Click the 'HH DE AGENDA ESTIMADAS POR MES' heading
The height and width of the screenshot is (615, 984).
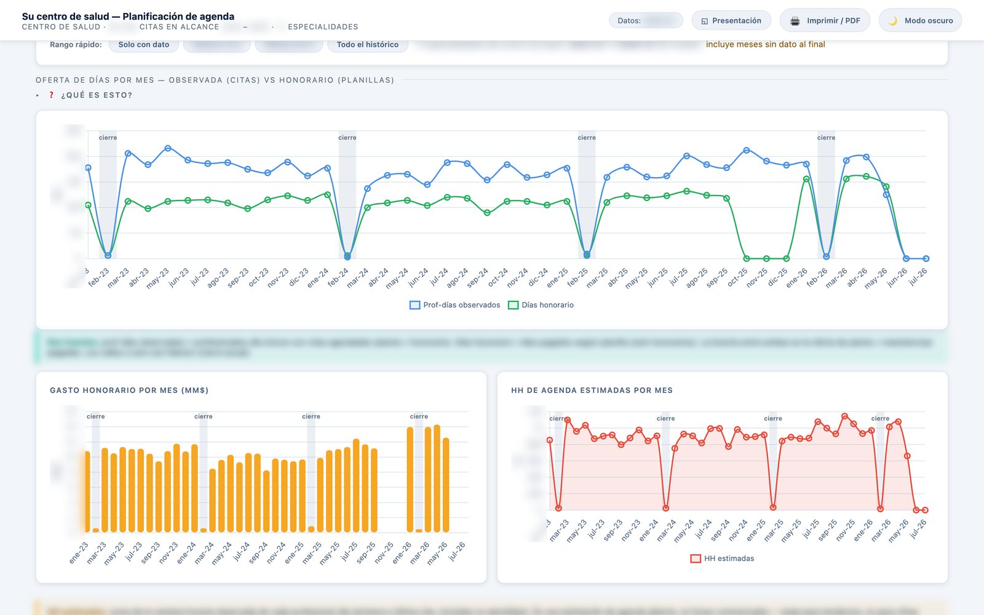tap(592, 391)
